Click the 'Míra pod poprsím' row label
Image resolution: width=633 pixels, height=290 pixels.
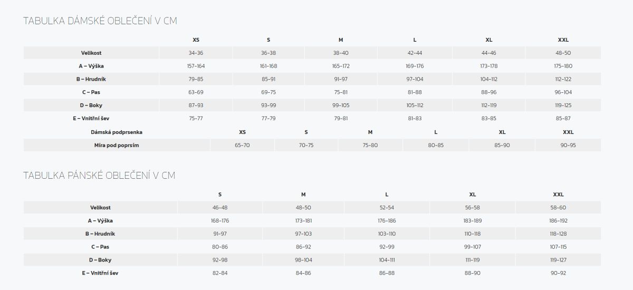click(117, 145)
